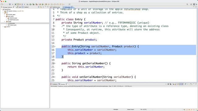Image resolution: width=198 pixels, height=111 pixels.
Task: Run the program with the green Run icon
Action: pyautogui.click(x=30, y=4)
